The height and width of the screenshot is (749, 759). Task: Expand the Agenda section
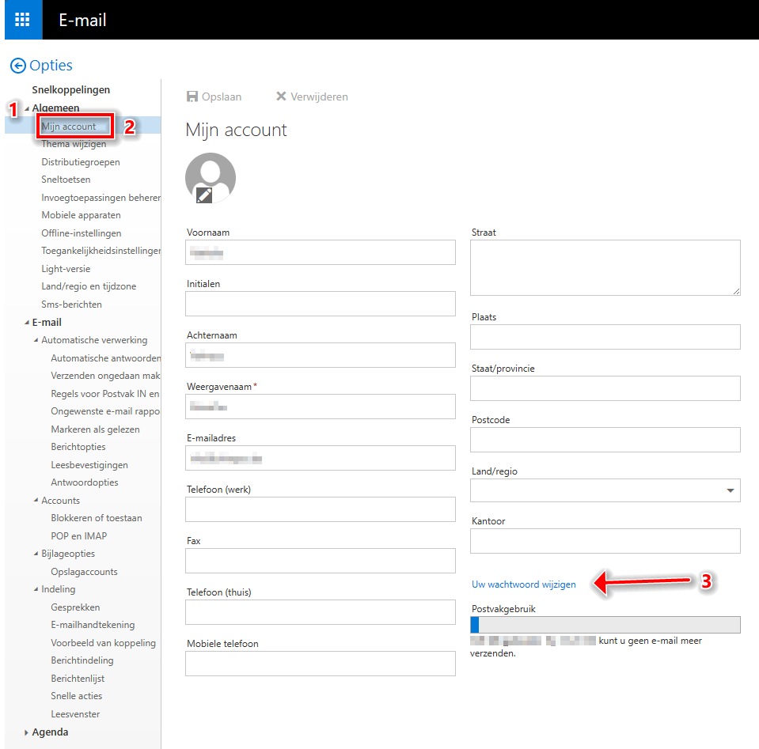pyautogui.click(x=27, y=732)
